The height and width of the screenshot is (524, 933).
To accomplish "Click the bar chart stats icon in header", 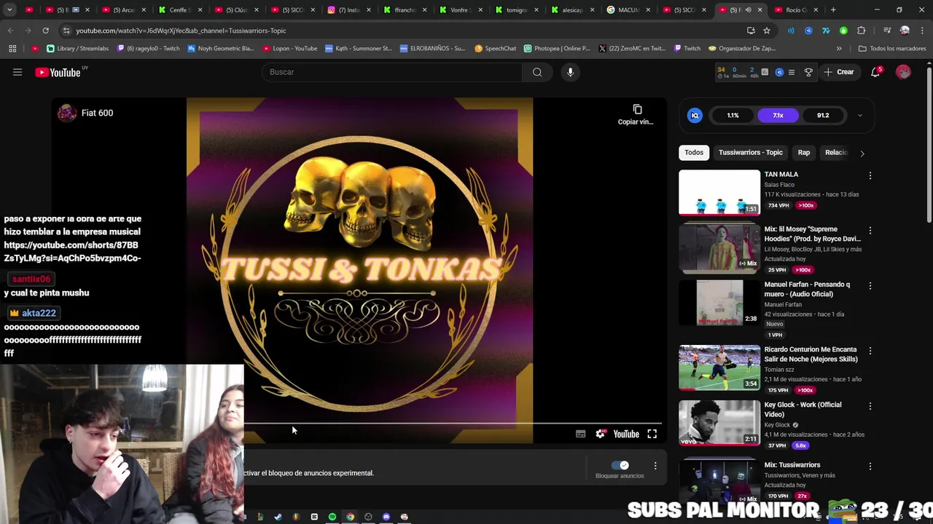I will (765, 72).
